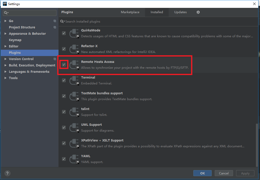This screenshot has width=260, height=180.
Task: Click the Help question mark icon
Action: (x=8, y=173)
